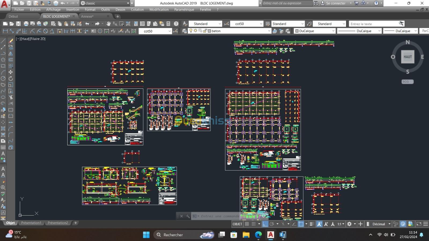Open the classic workspace dropdown
Image resolution: width=429 pixels, height=241 pixels.
click(105, 3)
